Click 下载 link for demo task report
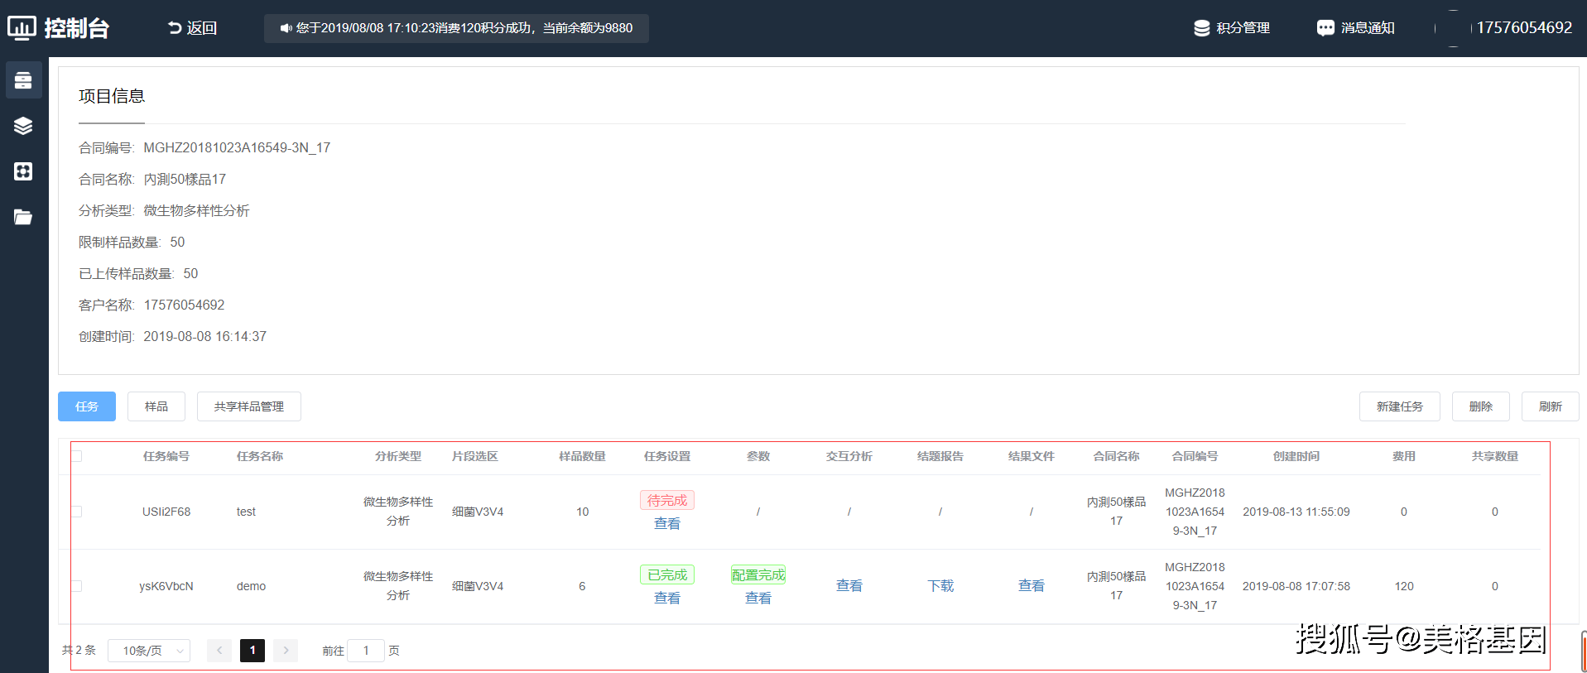This screenshot has width=1587, height=673. point(940,586)
